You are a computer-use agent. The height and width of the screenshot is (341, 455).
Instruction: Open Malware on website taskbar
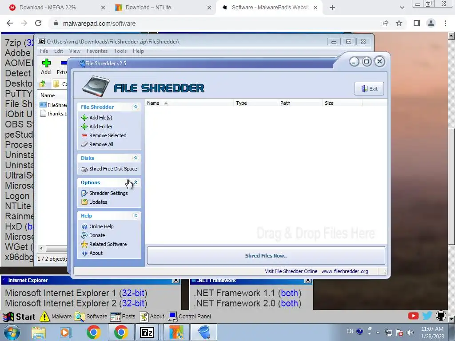coord(56,317)
